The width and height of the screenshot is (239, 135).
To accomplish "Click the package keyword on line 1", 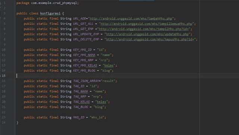I will click(23, 3).
